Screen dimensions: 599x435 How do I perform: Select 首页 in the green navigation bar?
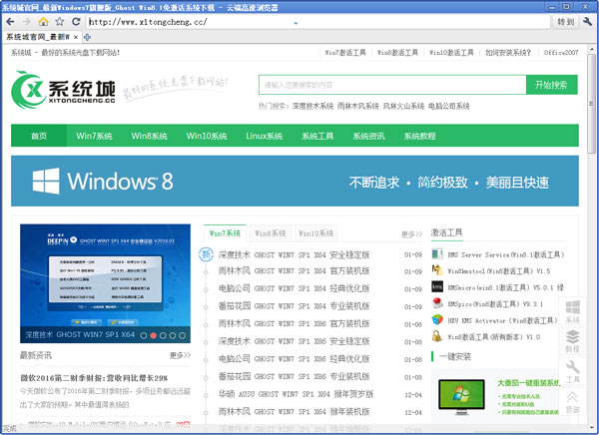coord(39,136)
